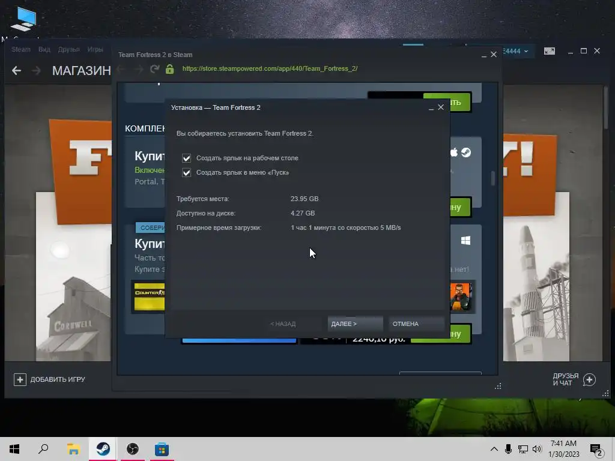The height and width of the screenshot is (461, 615).
Task: Click the ОТМЕНА button
Action: pyautogui.click(x=416, y=324)
